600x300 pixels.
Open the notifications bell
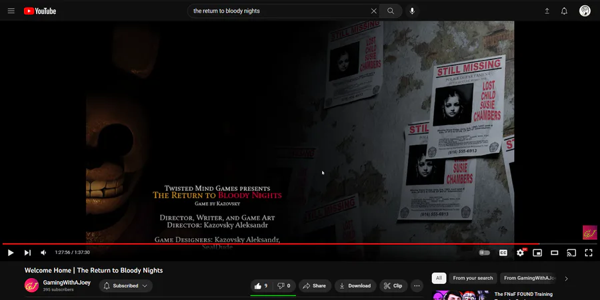click(x=564, y=11)
